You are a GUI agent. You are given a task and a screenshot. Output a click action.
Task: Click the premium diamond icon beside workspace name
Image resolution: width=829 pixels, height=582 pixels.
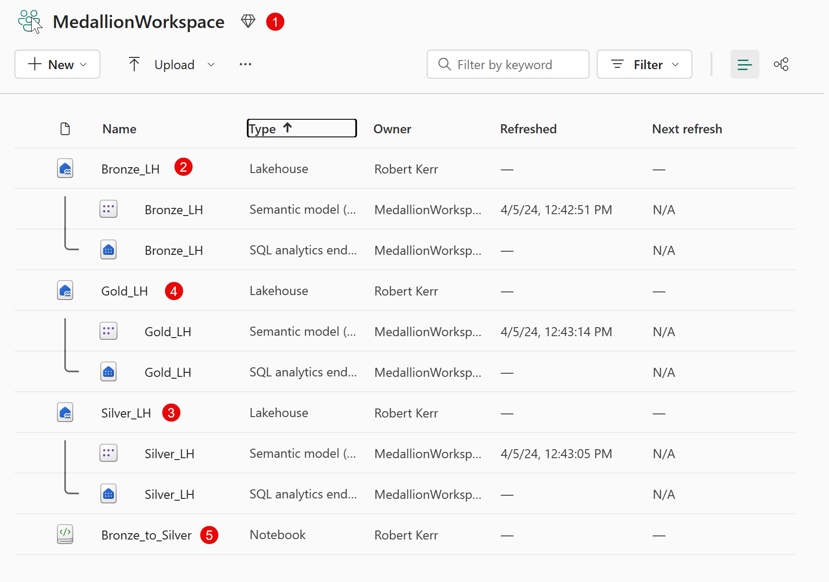tap(248, 21)
